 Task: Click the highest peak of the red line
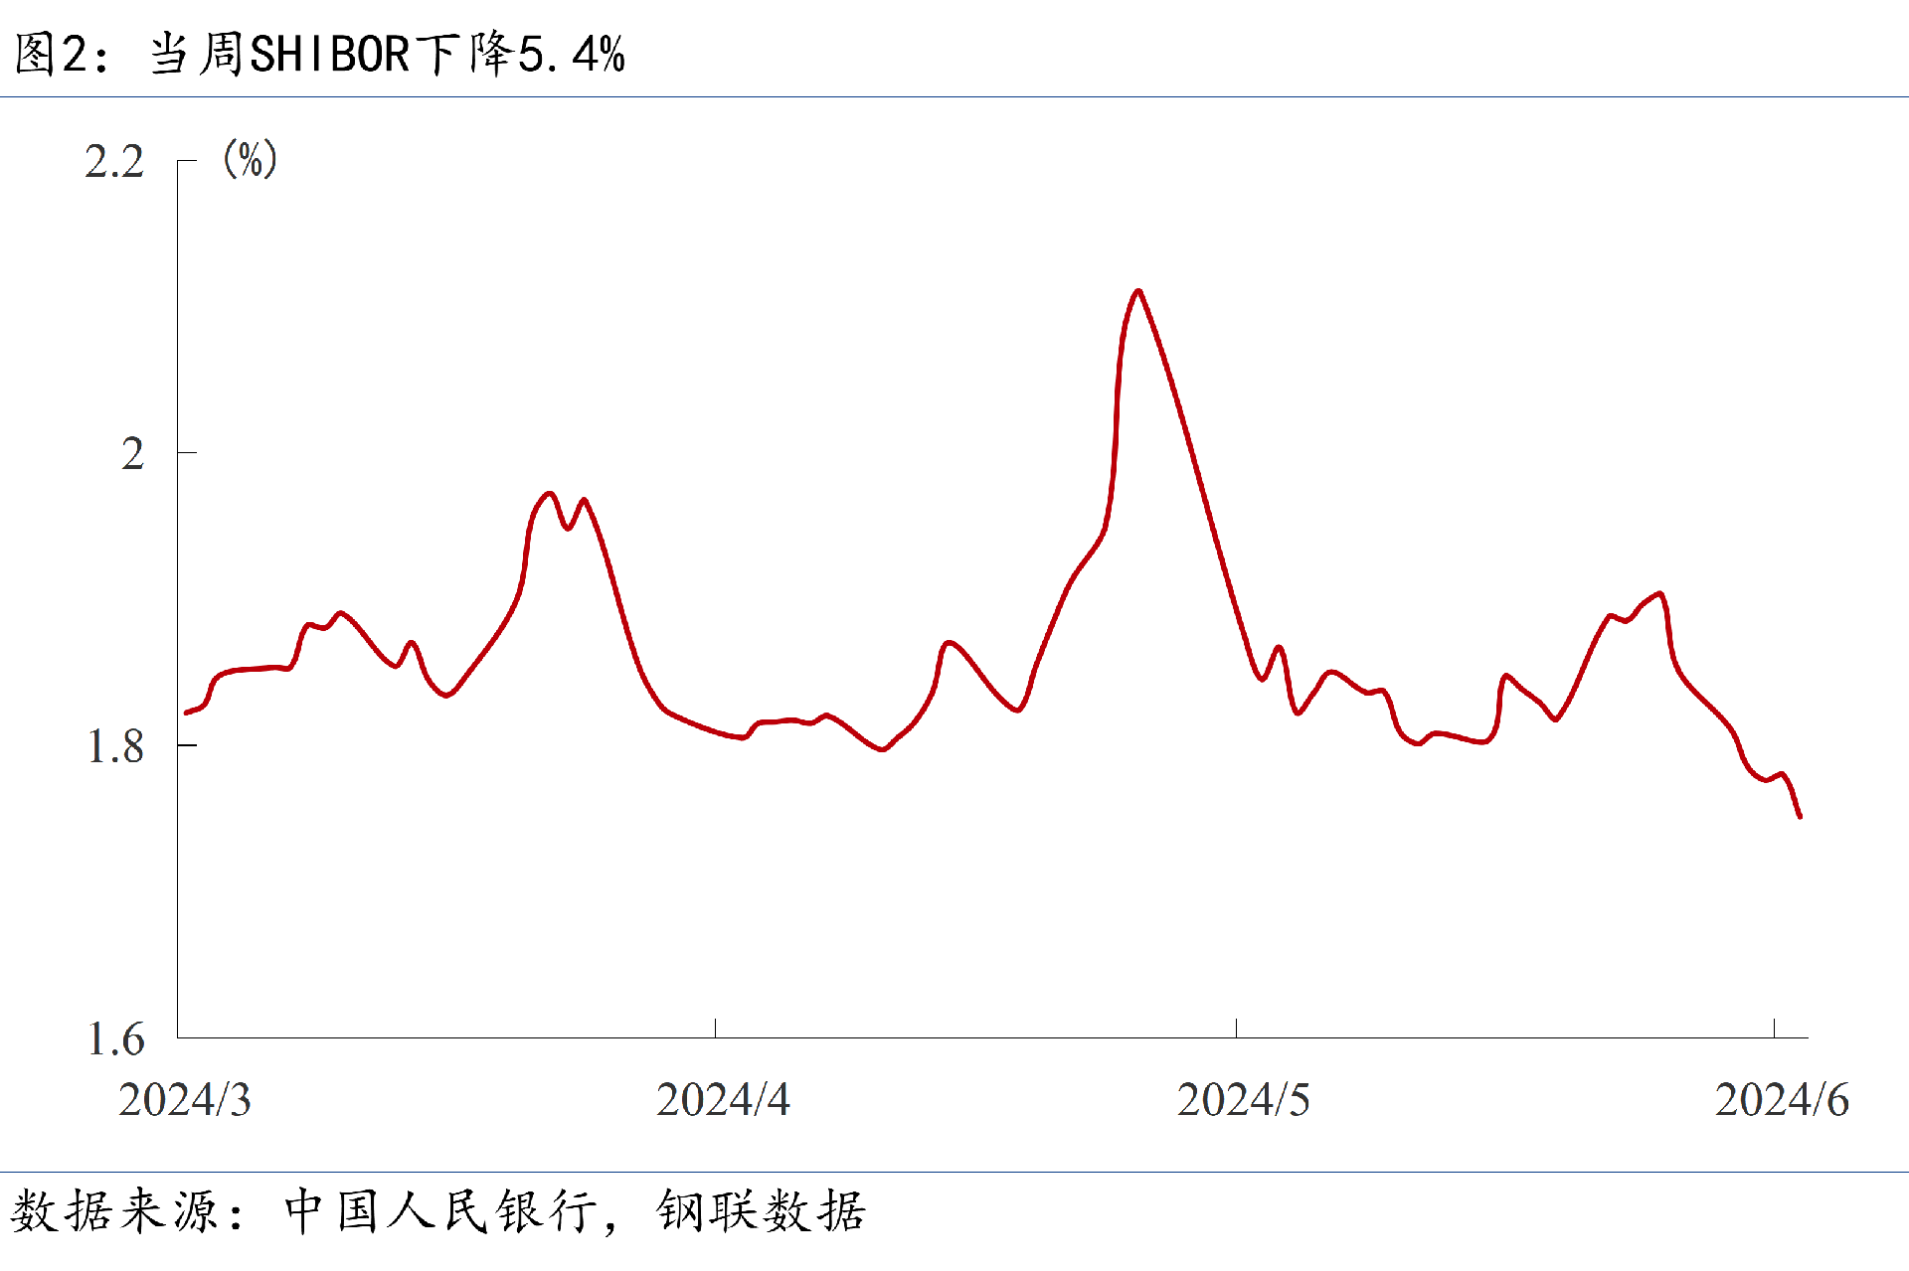click(x=1138, y=291)
